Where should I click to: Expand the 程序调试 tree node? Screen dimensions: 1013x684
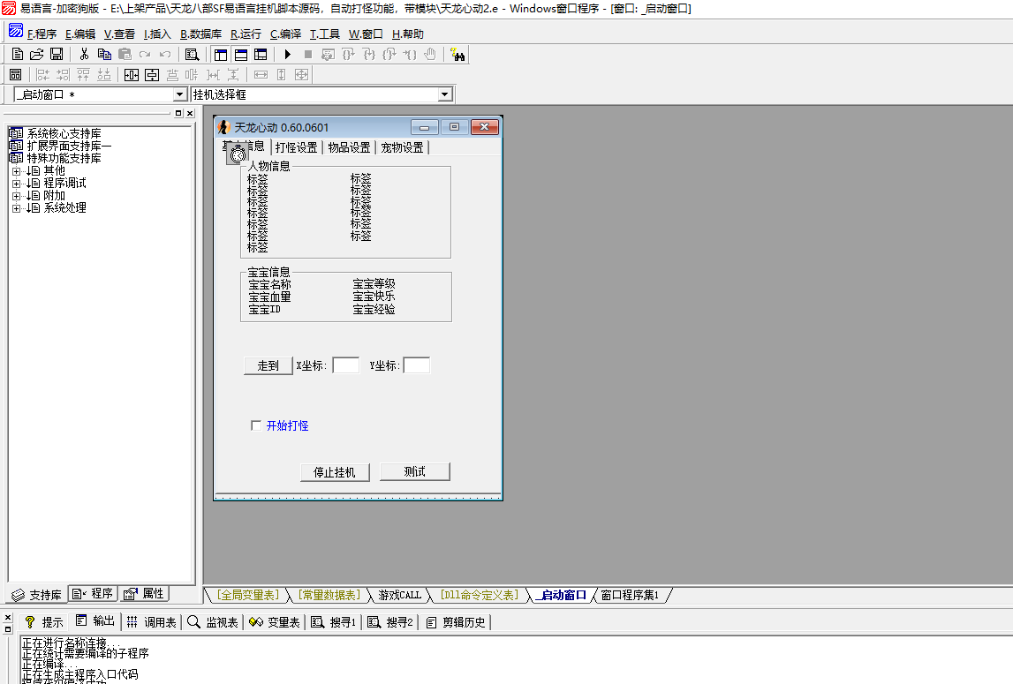coord(16,184)
